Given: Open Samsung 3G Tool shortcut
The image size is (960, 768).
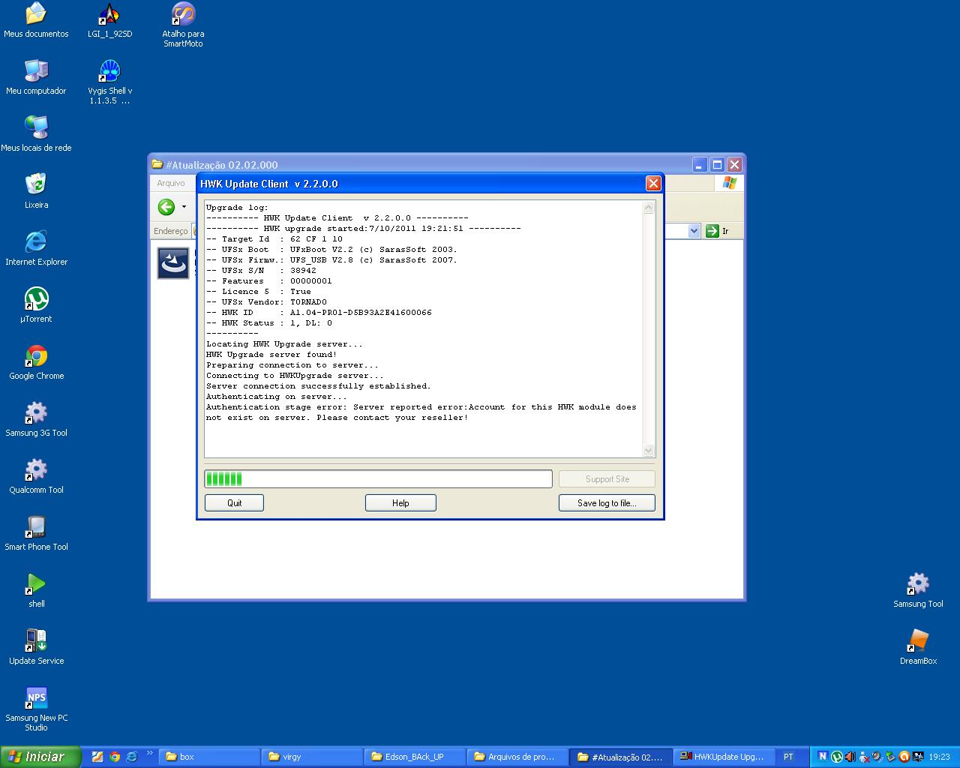Looking at the screenshot, I should 35,419.
